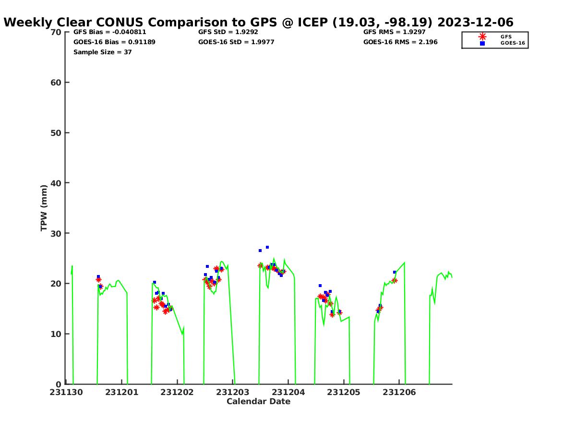
Task: Select the GOES-16 text label in the legend
Action: point(513,43)
